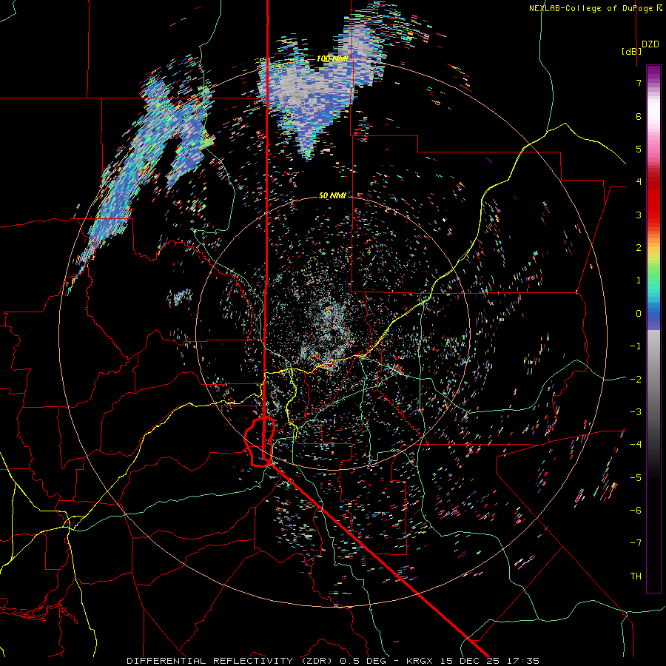Viewport: 666px width, 666px height.
Task: Click the KRGX radar site identifier
Action: (421, 661)
